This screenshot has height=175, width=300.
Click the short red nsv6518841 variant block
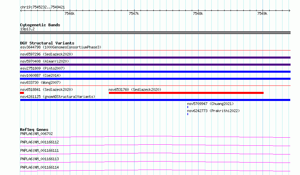[22, 93]
